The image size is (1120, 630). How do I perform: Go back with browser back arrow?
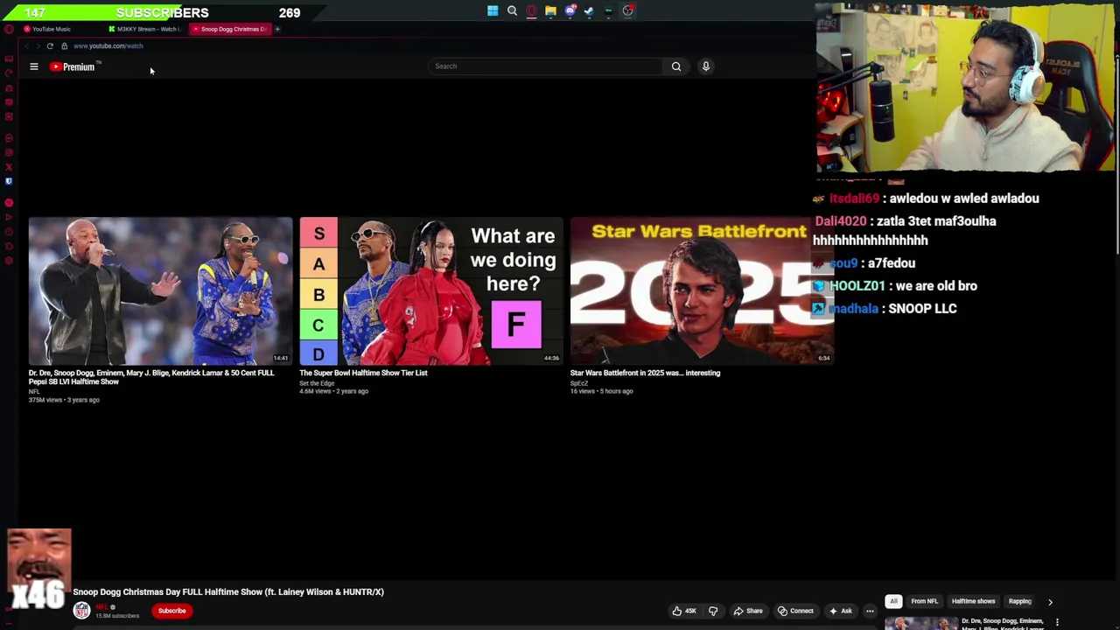26,45
